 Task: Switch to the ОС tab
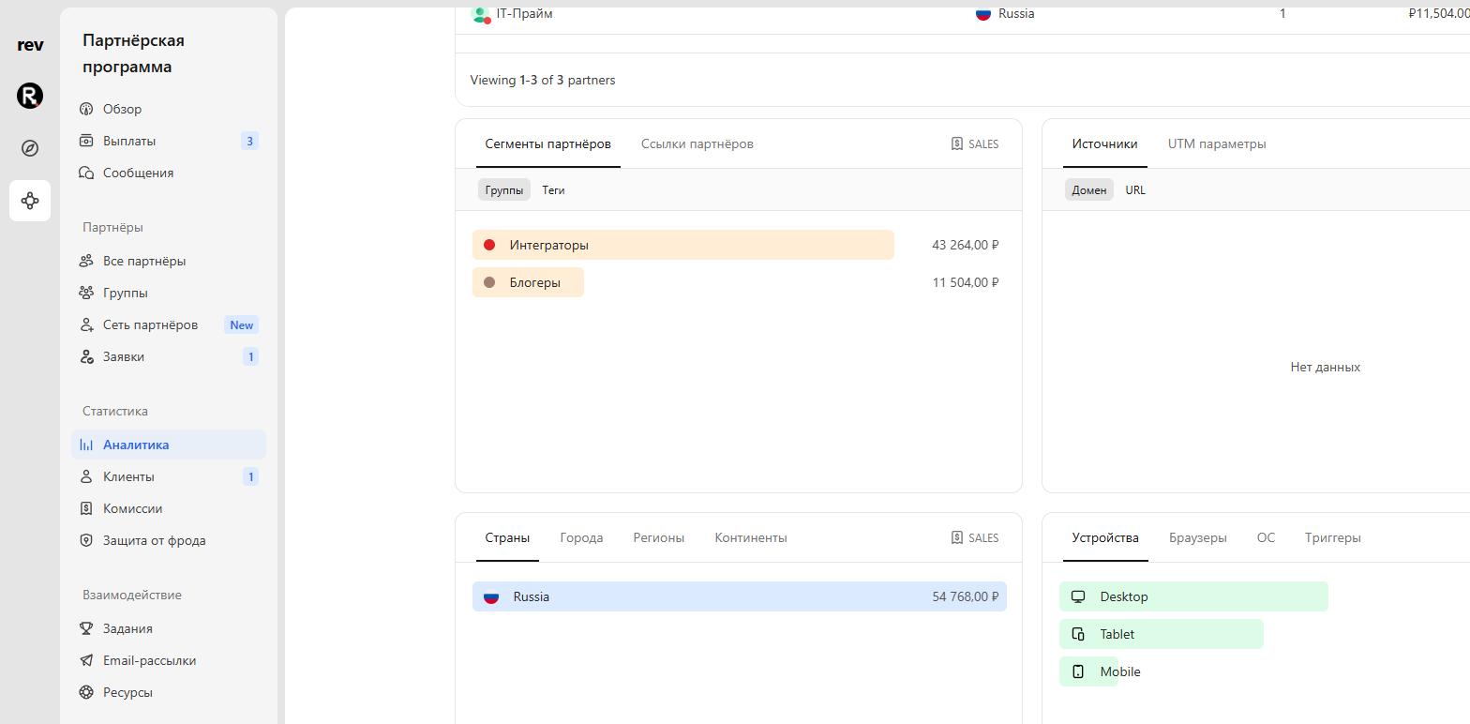1266,537
